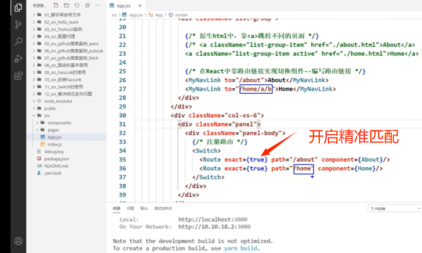Expand the pages folder
The image size is (422, 253).
tap(53, 130)
